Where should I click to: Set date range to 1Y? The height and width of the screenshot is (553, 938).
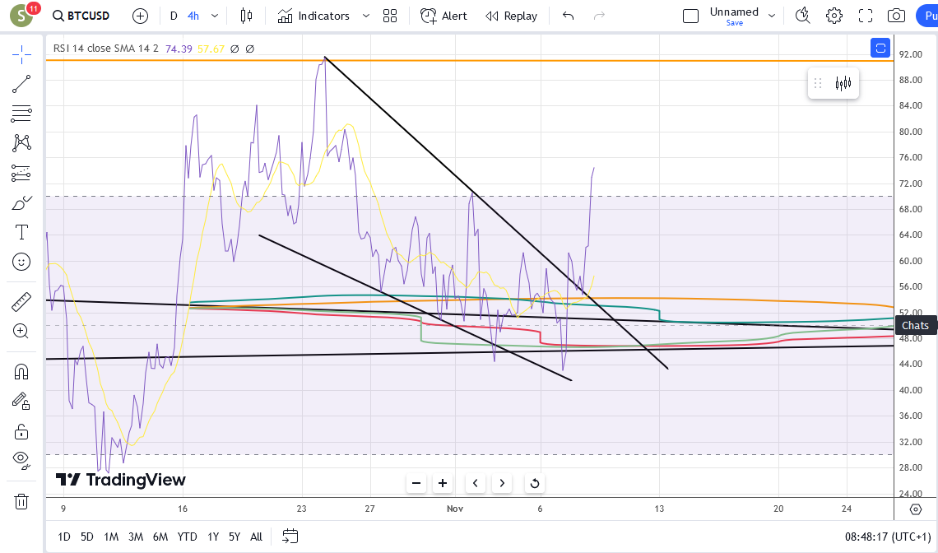click(x=213, y=537)
